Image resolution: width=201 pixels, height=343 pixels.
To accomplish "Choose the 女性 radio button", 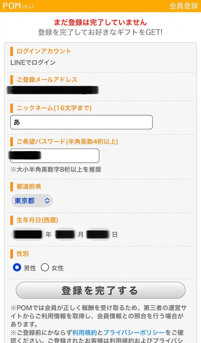I will coord(45,268).
